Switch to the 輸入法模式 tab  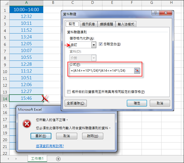pos(126,24)
